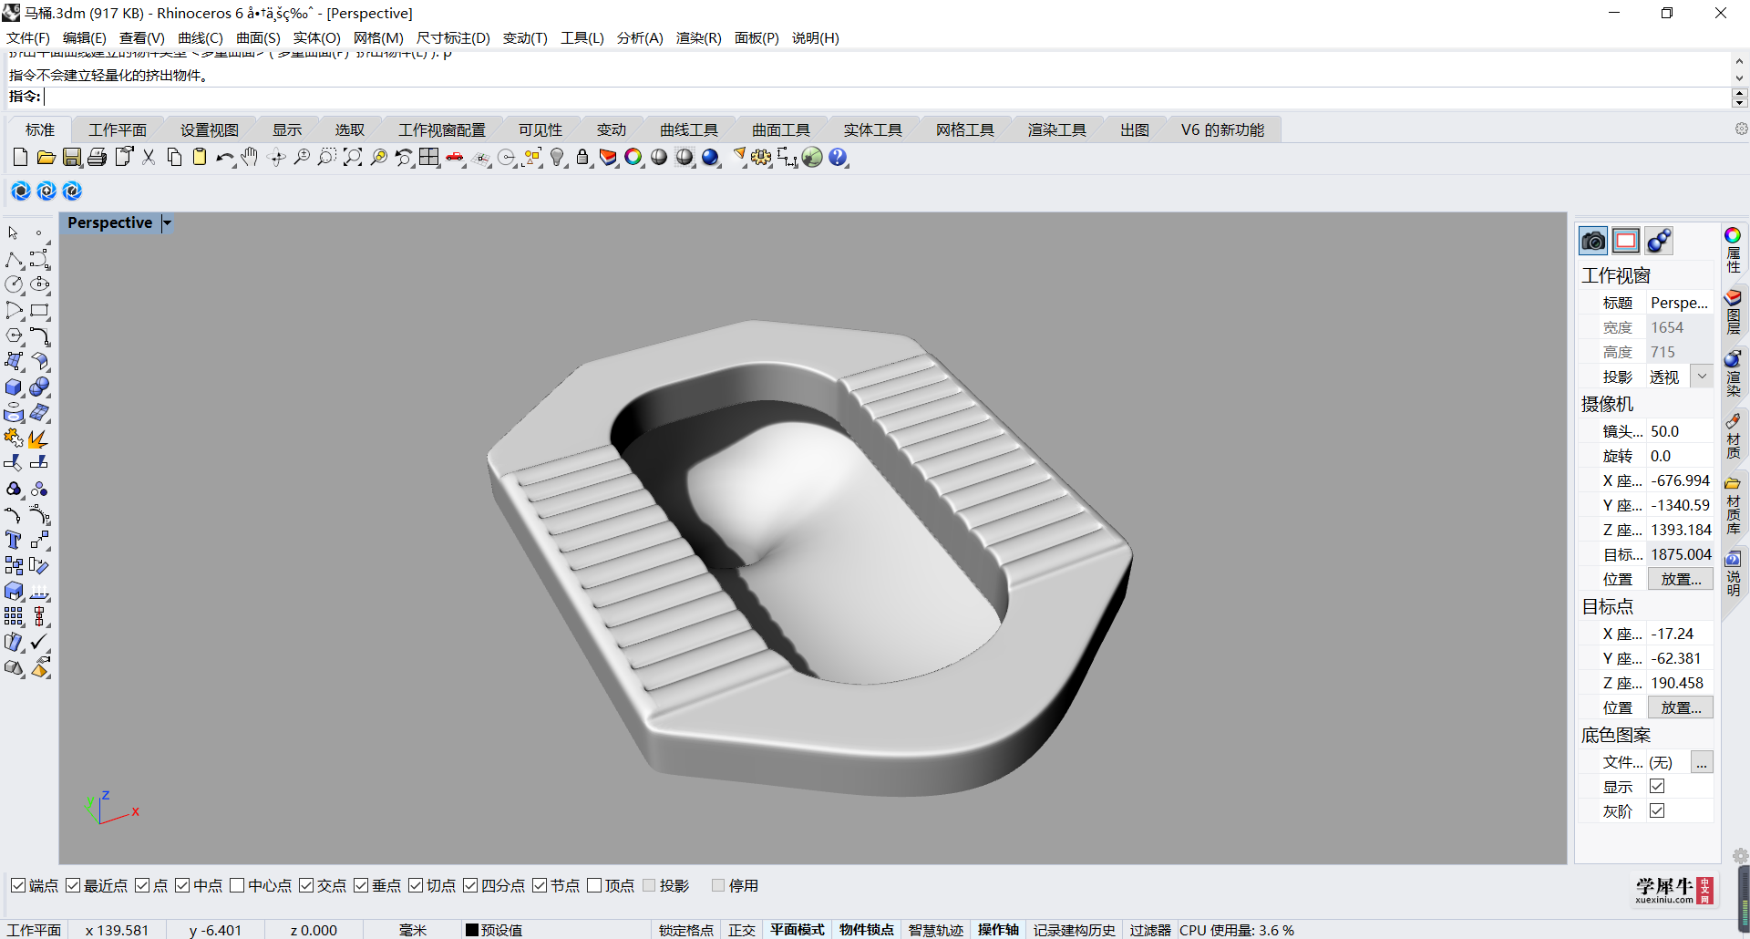Enable the 中心点 osnap checkbox
This screenshot has width=1750, height=939.
[x=237, y=885]
